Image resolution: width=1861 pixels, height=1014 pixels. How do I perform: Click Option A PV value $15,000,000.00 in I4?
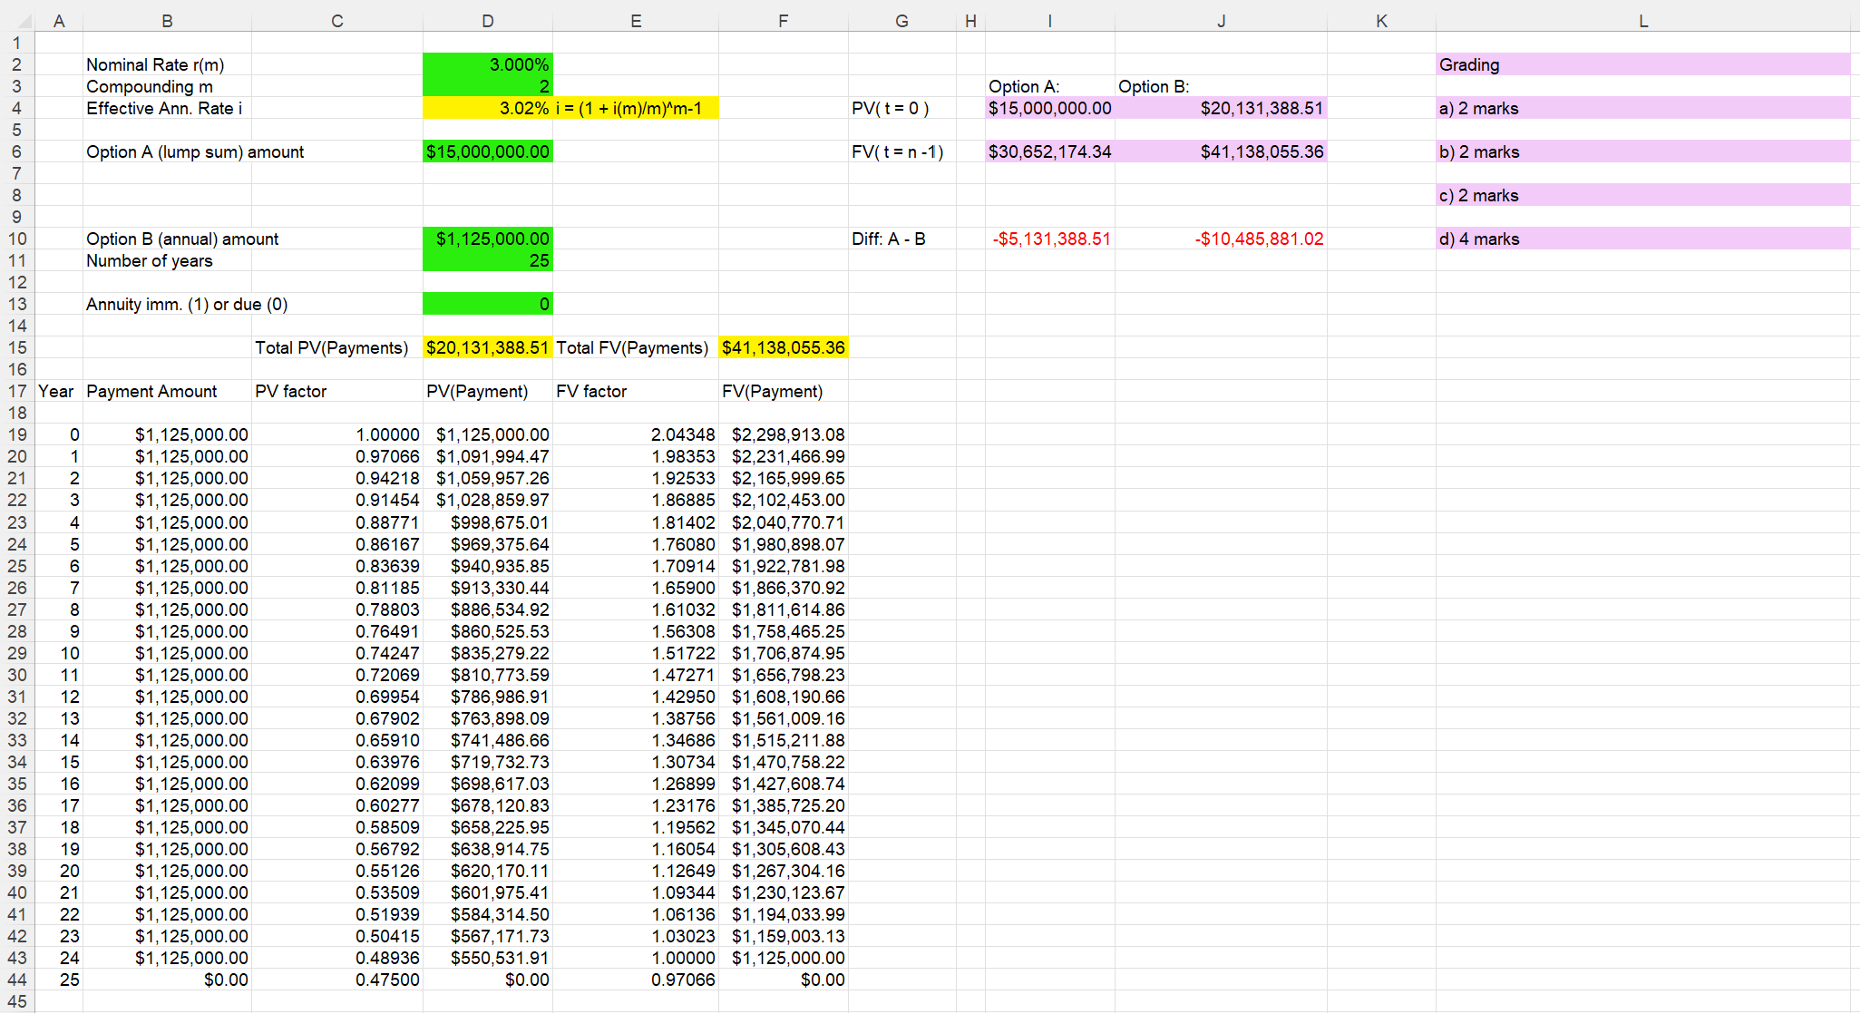[1050, 108]
